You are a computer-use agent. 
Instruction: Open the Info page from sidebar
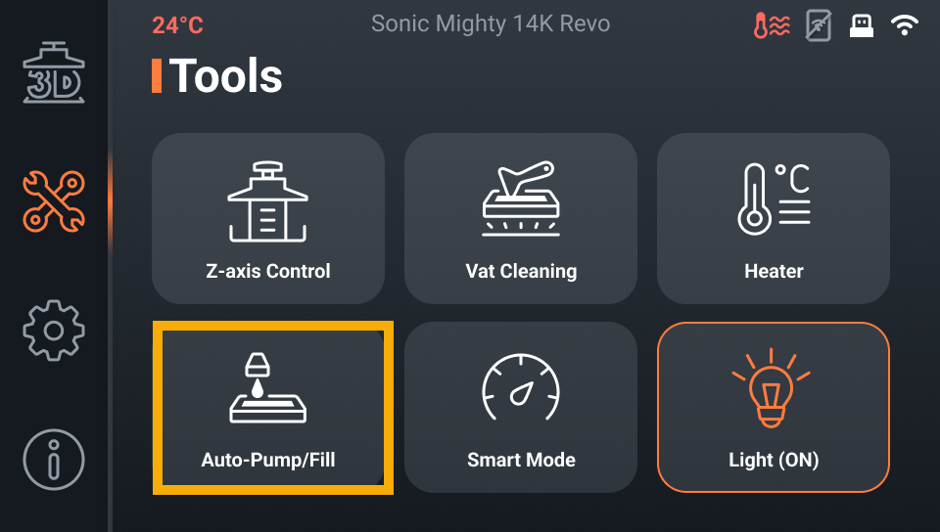pyautogui.click(x=53, y=458)
